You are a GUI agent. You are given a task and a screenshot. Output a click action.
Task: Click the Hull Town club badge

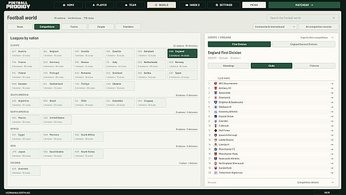[216, 131]
